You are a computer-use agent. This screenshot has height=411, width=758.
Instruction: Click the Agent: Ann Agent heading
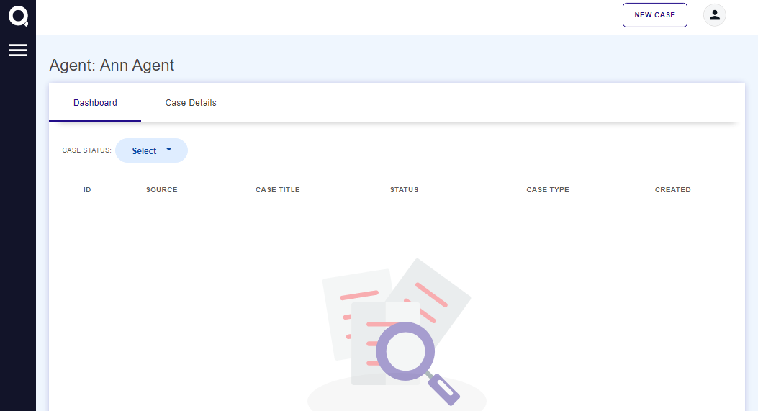coord(112,66)
